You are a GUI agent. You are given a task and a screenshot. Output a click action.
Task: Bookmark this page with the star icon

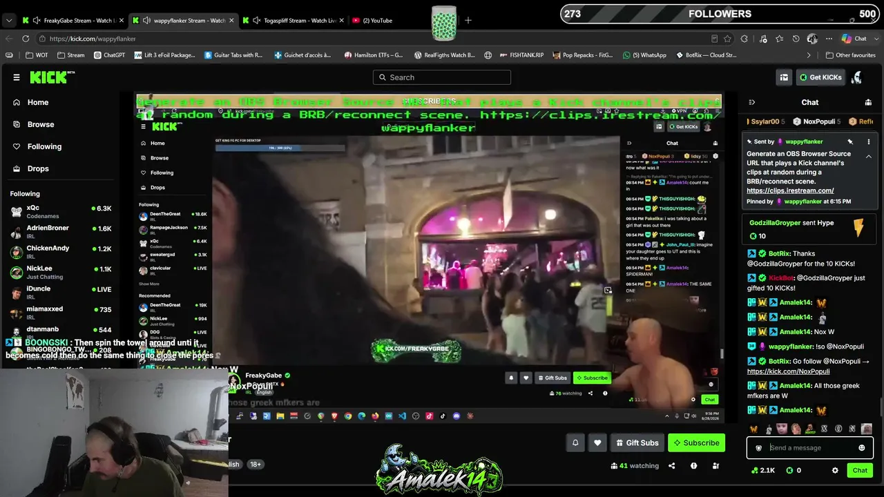pyautogui.click(x=727, y=39)
